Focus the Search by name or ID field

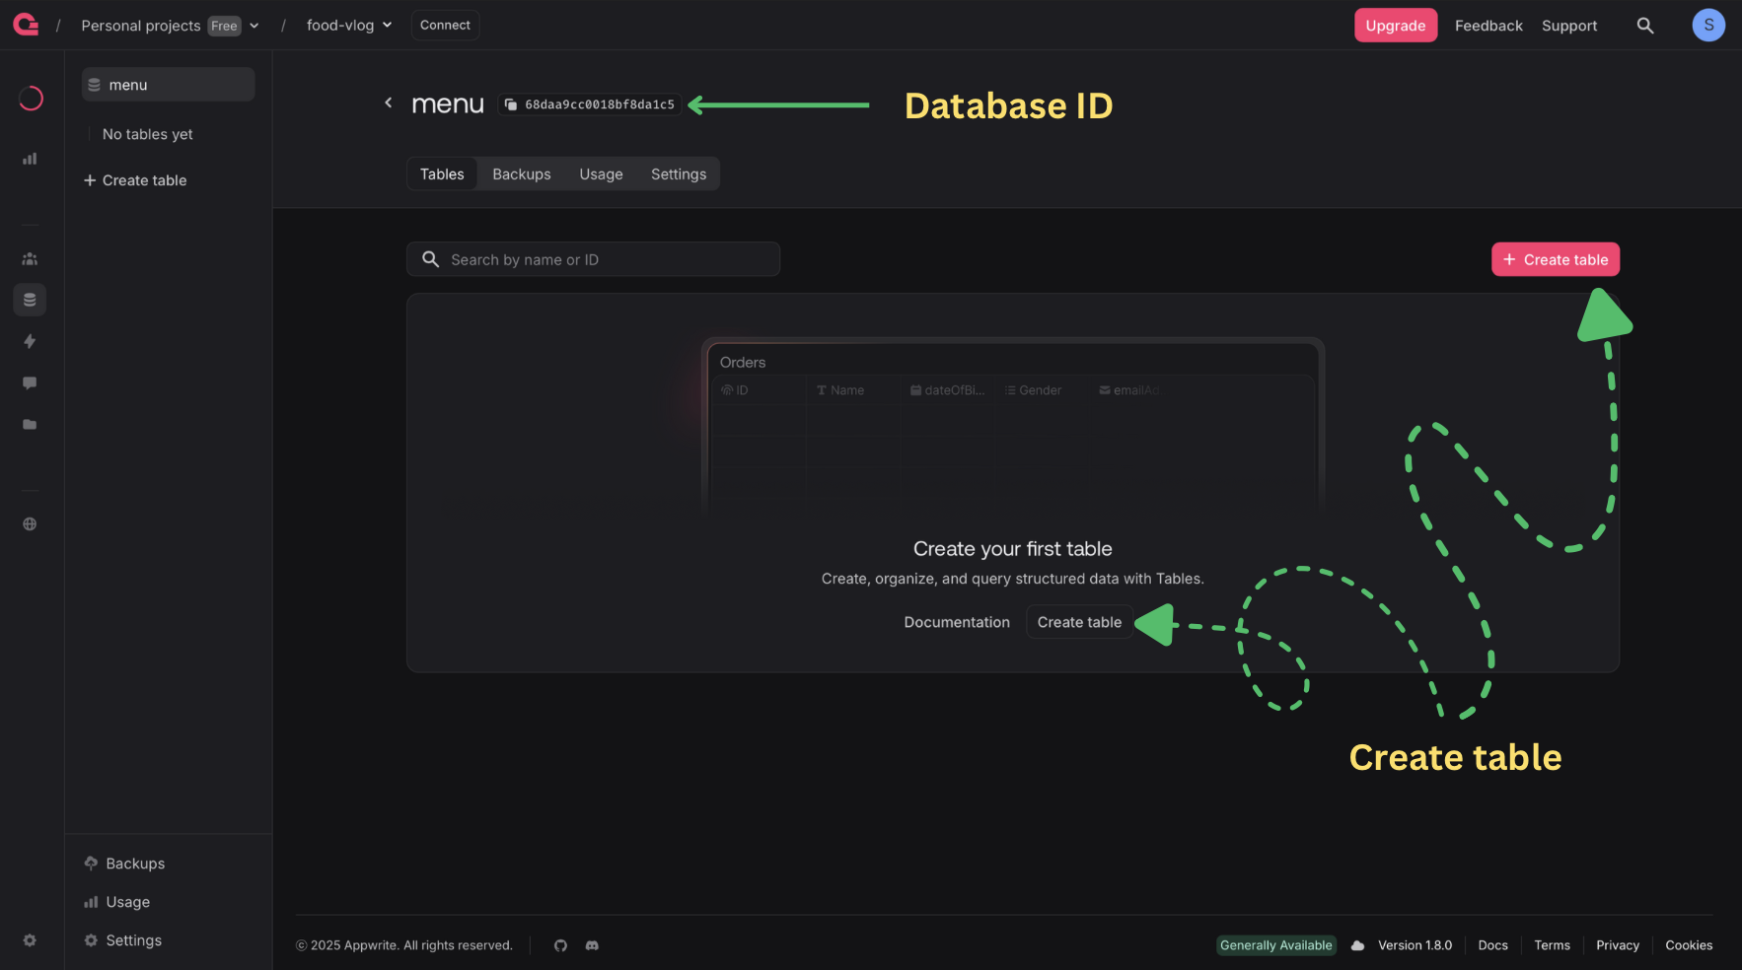click(x=602, y=260)
